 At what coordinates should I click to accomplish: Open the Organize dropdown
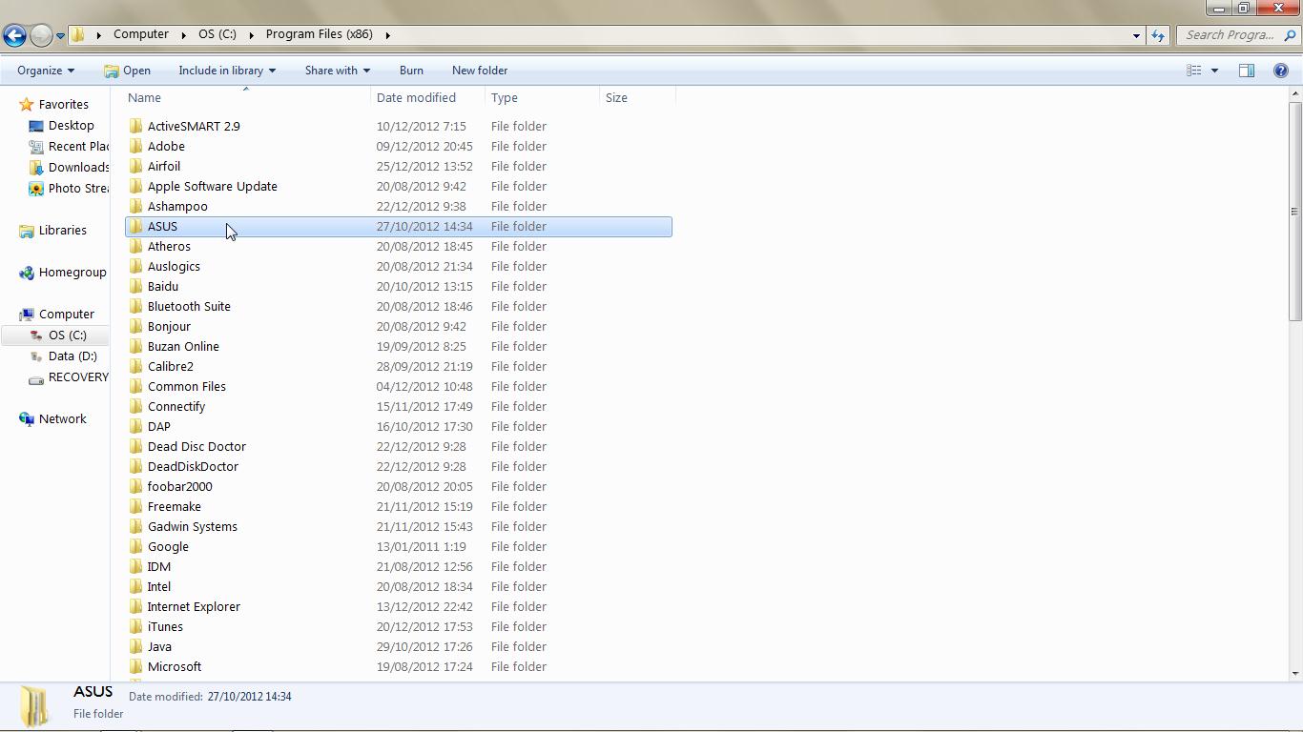click(x=44, y=70)
